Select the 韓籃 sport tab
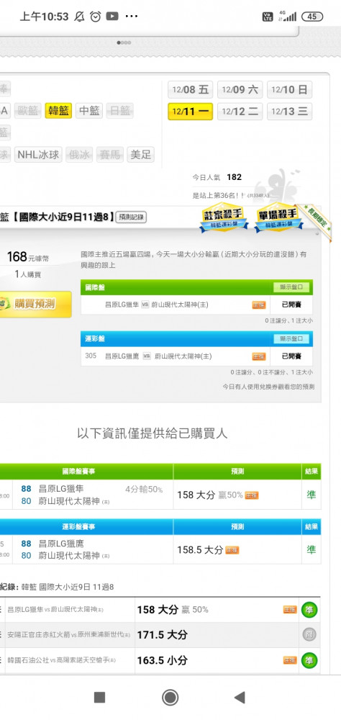The image size is (341, 720). (58, 111)
